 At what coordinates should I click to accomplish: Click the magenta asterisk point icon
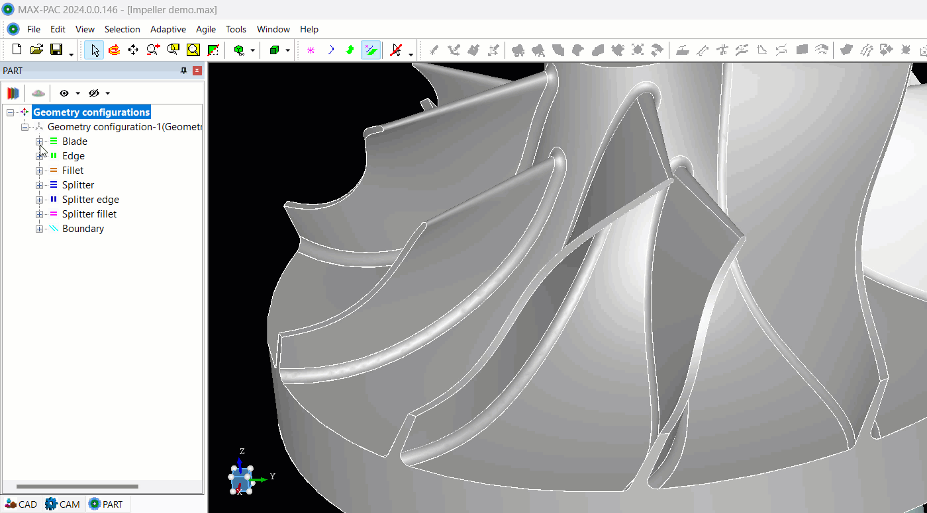(311, 50)
